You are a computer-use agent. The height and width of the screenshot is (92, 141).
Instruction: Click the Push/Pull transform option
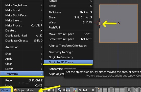point(68,27)
